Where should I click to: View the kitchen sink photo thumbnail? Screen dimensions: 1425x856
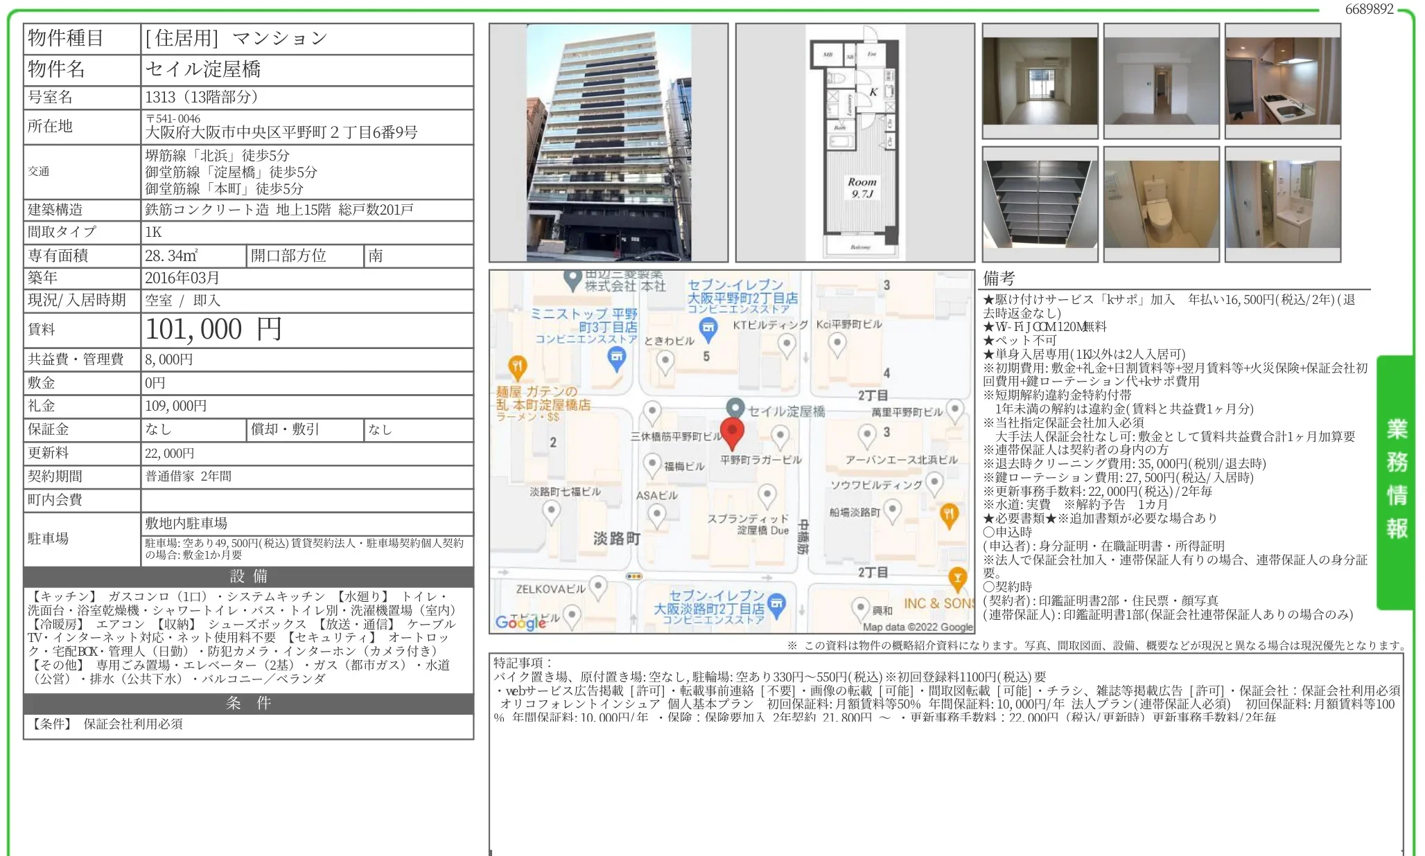[1282, 81]
